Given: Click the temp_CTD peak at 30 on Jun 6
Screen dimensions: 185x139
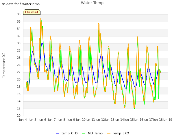Looking at the screenshot, I should click(42, 44).
